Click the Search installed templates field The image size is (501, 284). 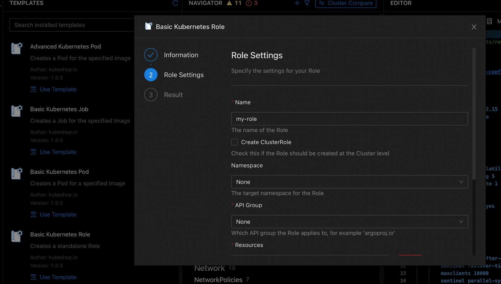[72, 25]
